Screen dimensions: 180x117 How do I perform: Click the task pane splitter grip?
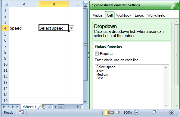pyautogui.click(x=88, y=55)
